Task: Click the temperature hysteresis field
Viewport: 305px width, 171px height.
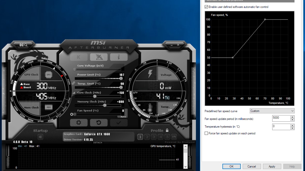Action: tap(281, 126)
